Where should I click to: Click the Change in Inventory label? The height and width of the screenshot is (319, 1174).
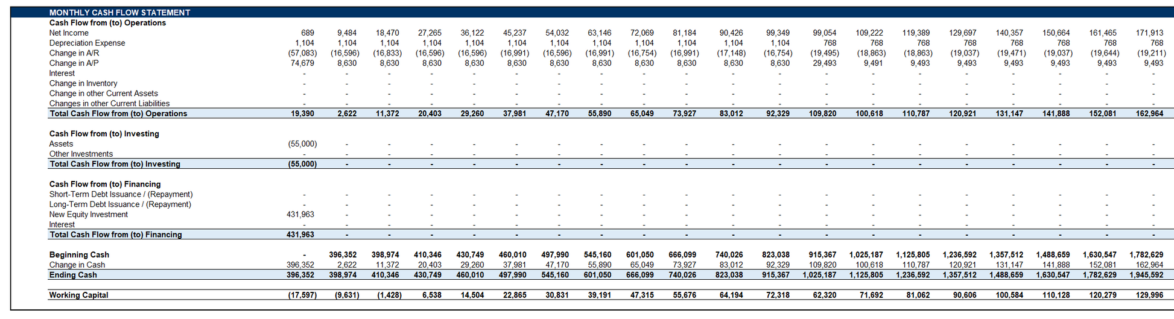[83, 84]
